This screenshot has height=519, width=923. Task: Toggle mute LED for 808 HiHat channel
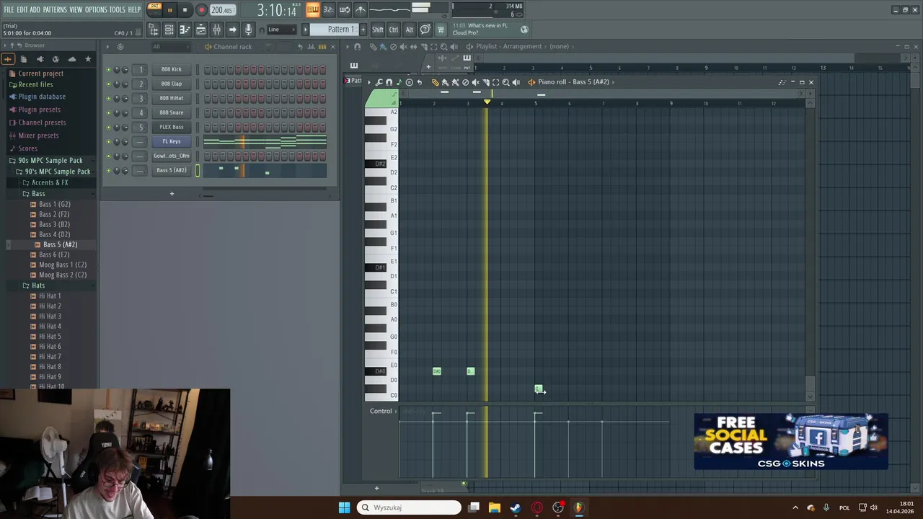[108, 99]
